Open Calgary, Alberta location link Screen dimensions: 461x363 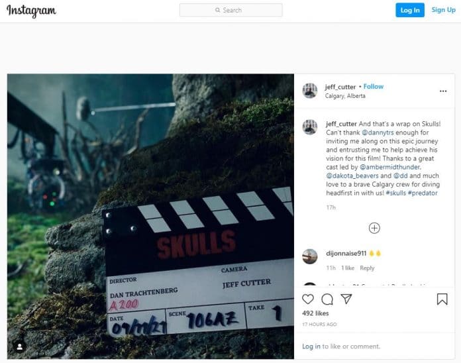345,96
